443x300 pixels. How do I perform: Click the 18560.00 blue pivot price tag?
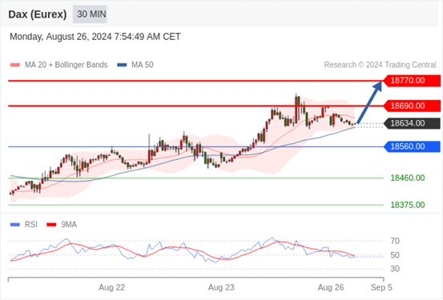413,146
